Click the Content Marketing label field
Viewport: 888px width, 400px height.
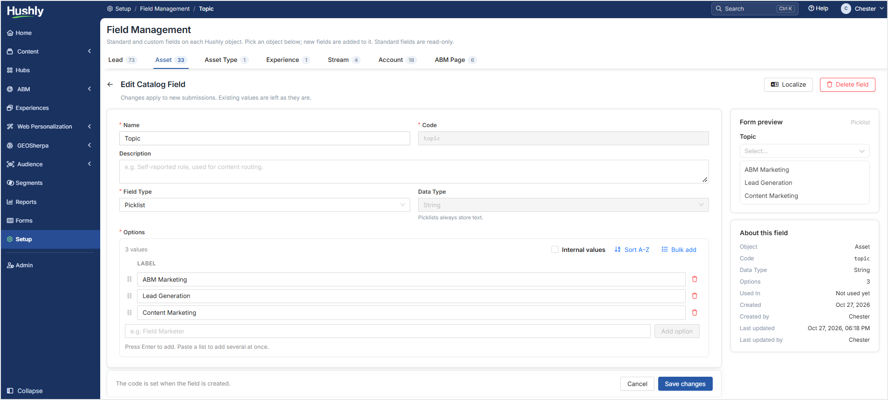[x=411, y=313]
